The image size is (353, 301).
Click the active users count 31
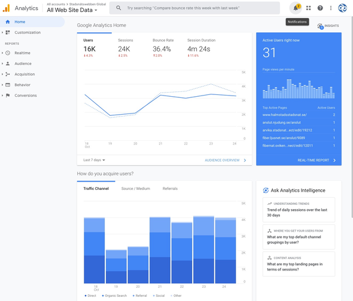269,53
